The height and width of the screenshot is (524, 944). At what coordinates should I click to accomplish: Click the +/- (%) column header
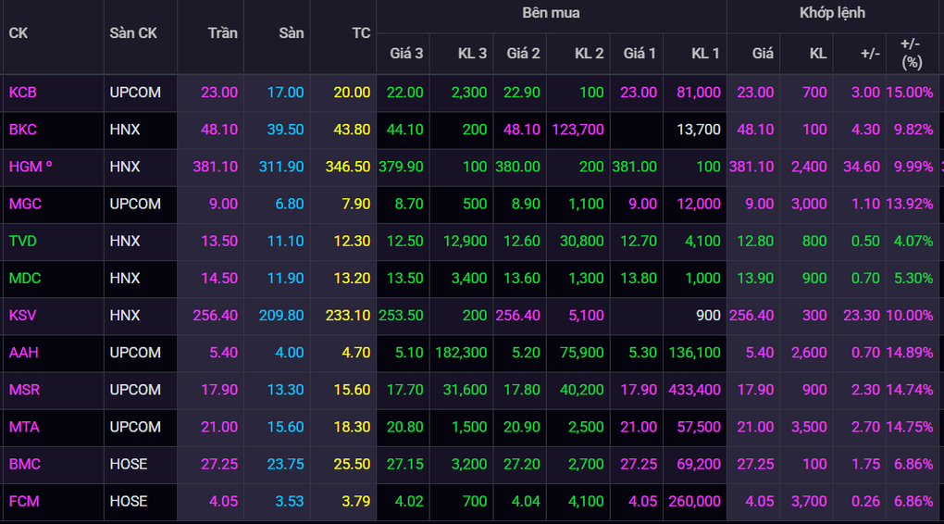[x=912, y=53]
